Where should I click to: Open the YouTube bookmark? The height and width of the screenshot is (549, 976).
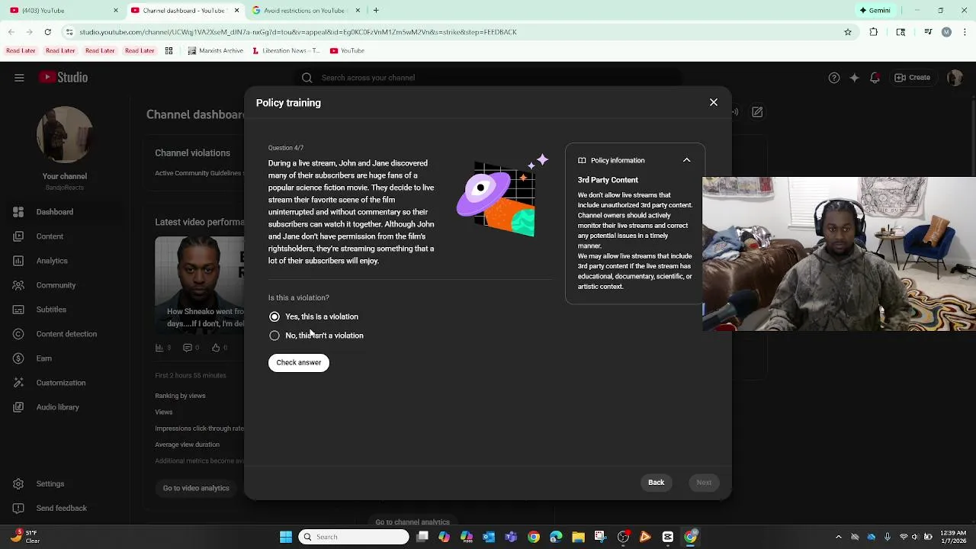tap(348, 51)
